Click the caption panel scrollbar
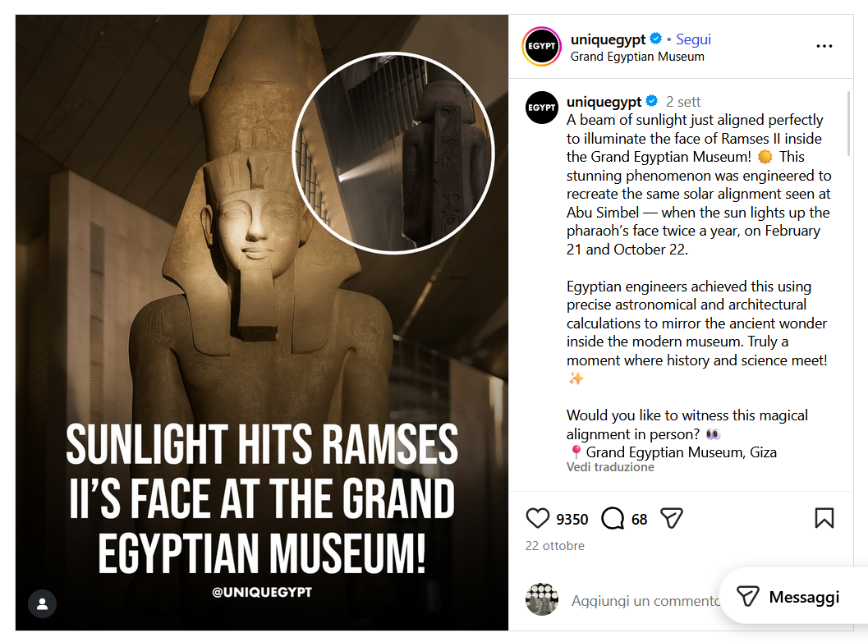The image size is (868, 642). coord(848,124)
